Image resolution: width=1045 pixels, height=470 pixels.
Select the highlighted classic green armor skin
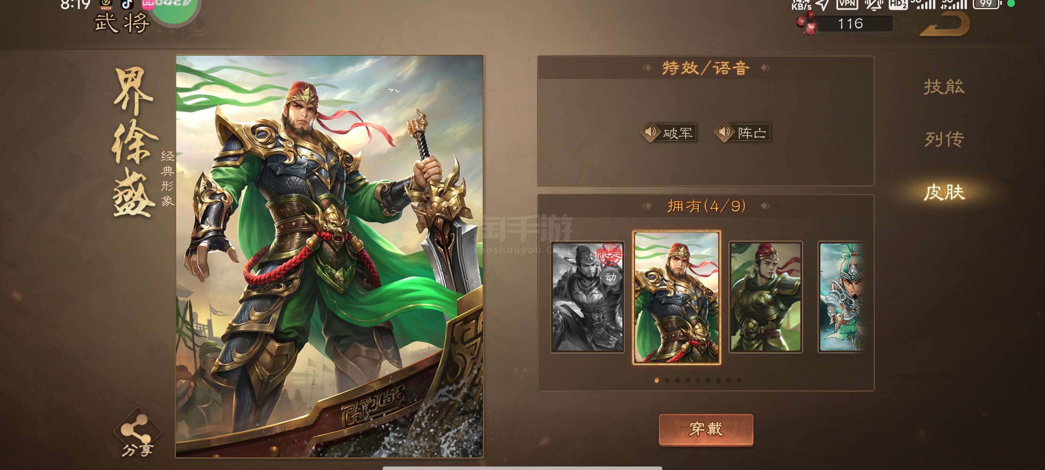point(677,297)
